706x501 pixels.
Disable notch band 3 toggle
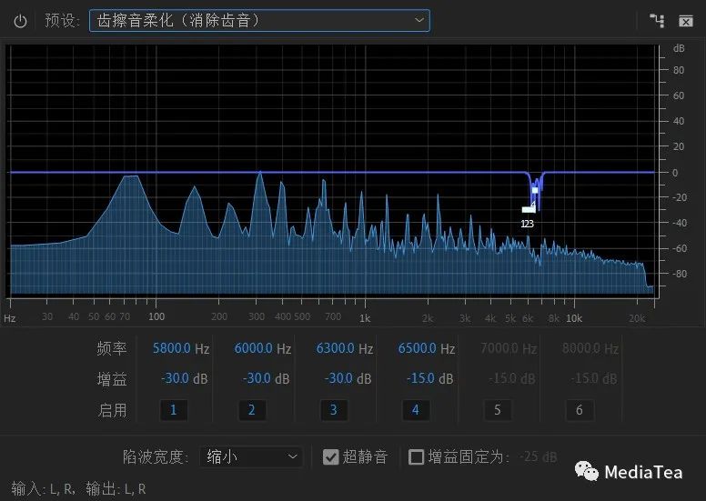(334, 410)
